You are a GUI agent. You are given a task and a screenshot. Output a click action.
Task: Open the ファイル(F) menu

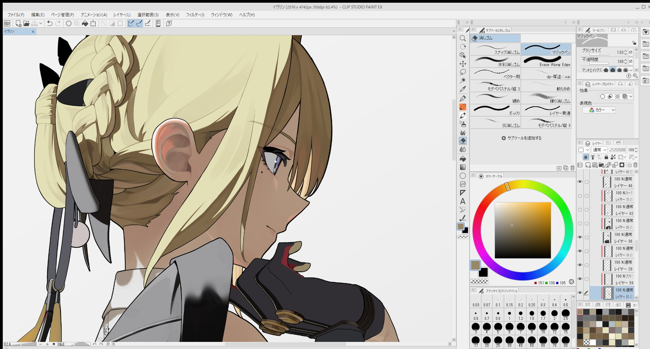16,15
